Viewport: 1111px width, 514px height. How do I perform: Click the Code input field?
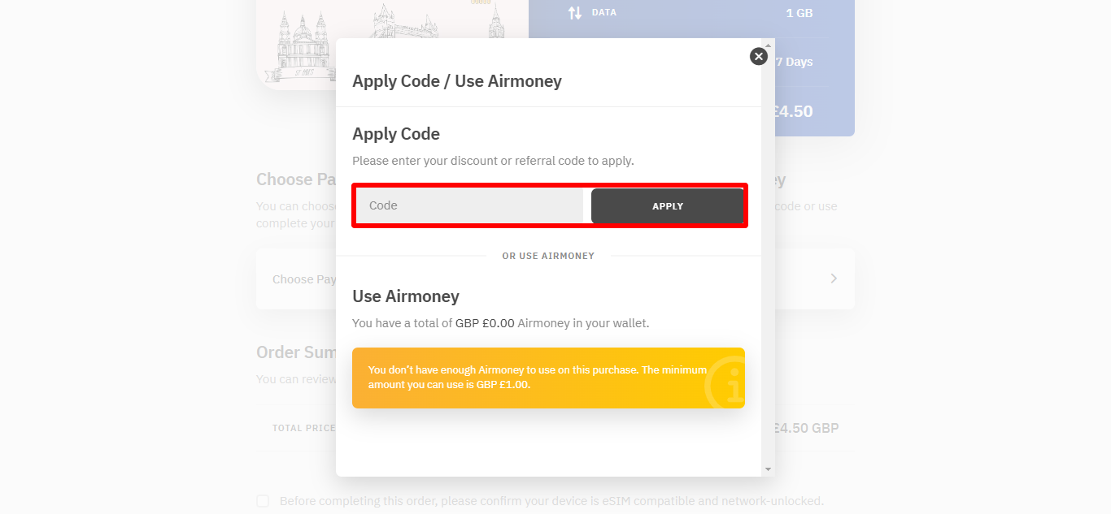(x=469, y=205)
